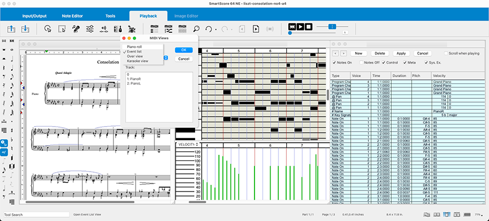Uncheck the Sys. Ex. checkbox

[x=426, y=62]
